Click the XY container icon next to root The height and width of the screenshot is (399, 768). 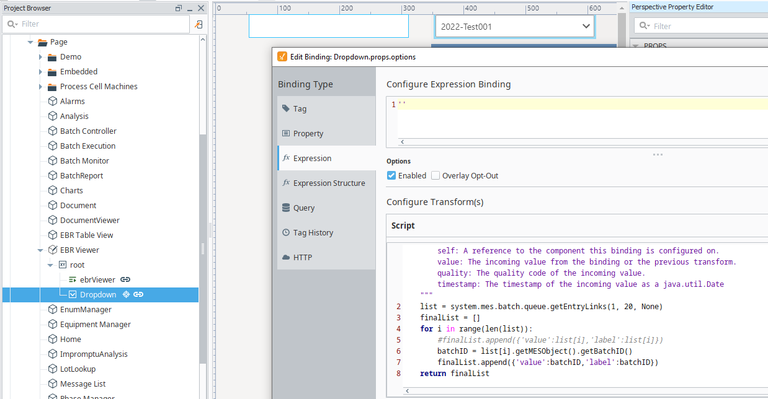63,265
